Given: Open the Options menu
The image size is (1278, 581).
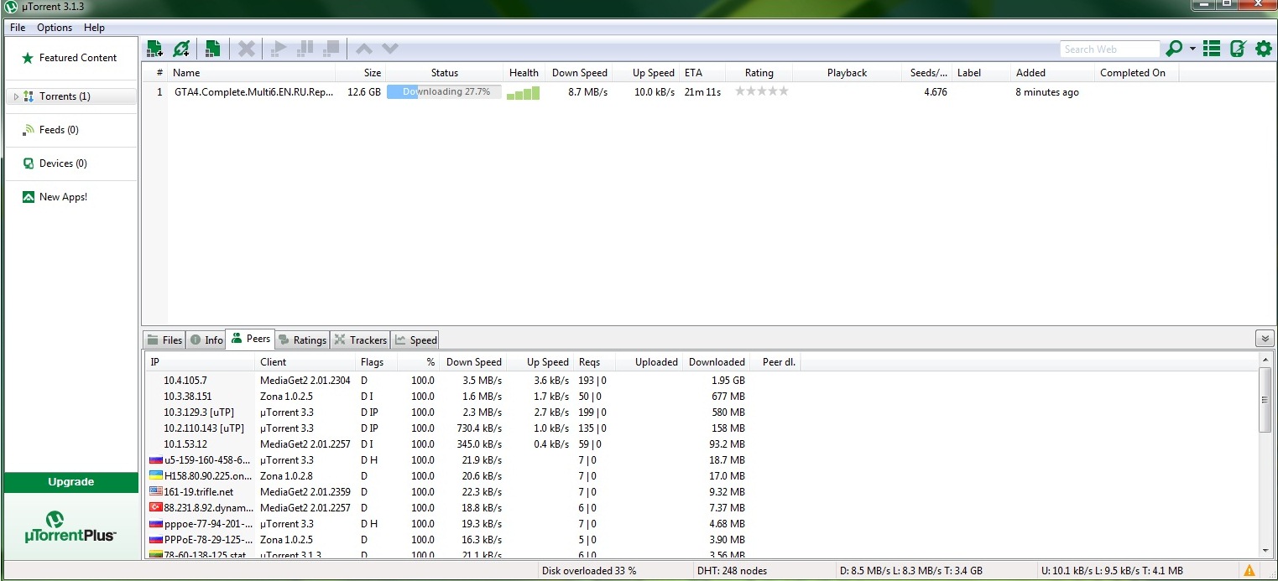Looking at the screenshot, I should coord(55,28).
